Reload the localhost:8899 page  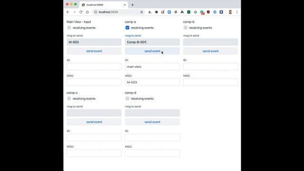click(x=81, y=12)
